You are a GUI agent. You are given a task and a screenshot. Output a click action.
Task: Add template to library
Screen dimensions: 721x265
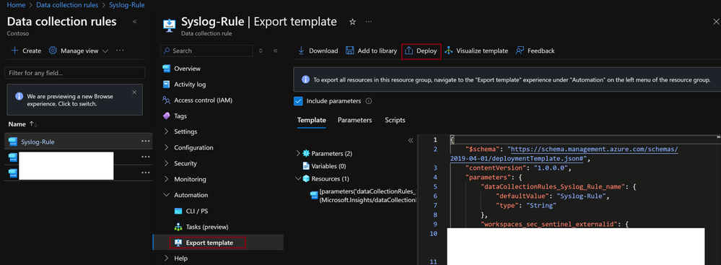click(372, 51)
